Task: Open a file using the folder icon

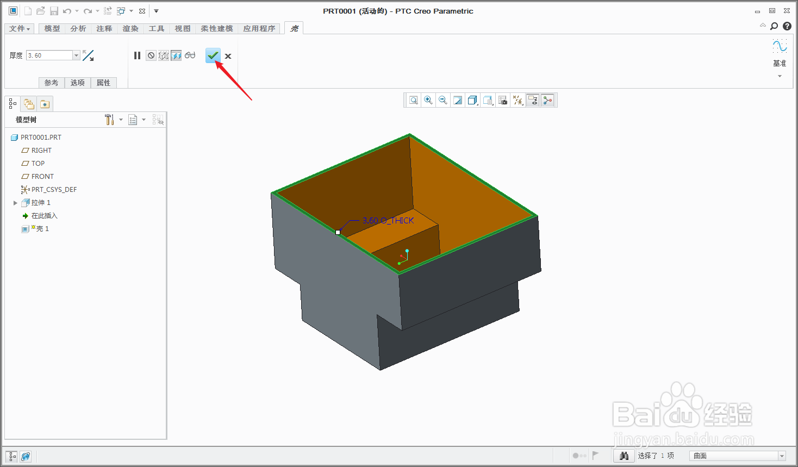Action: [40, 11]
